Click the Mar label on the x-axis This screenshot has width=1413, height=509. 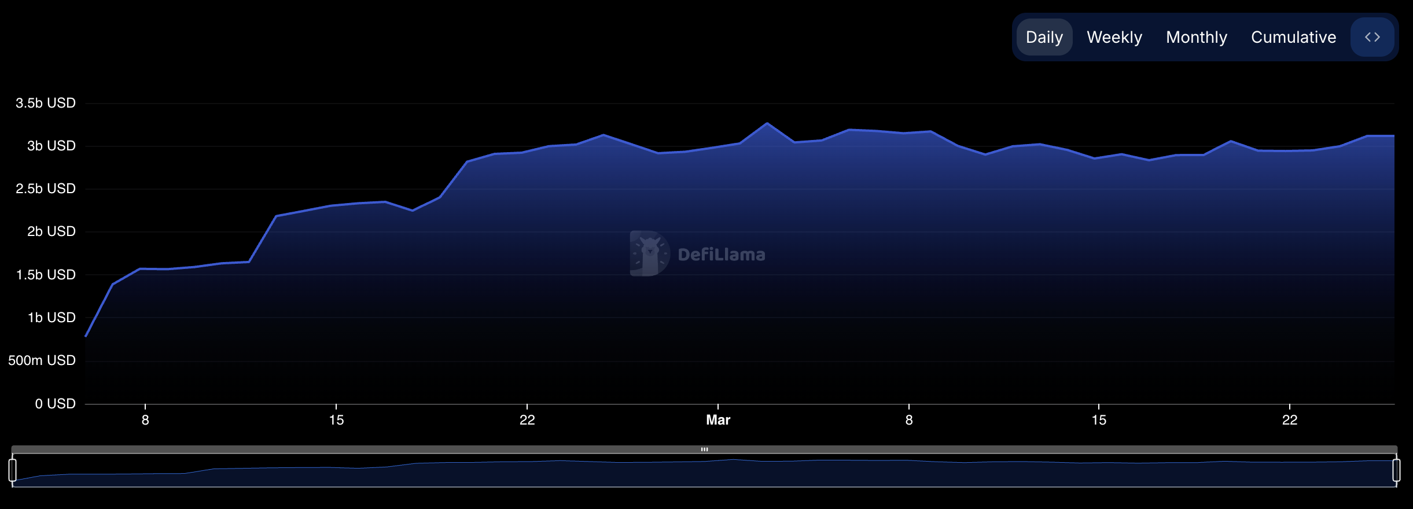pos(718,420)
